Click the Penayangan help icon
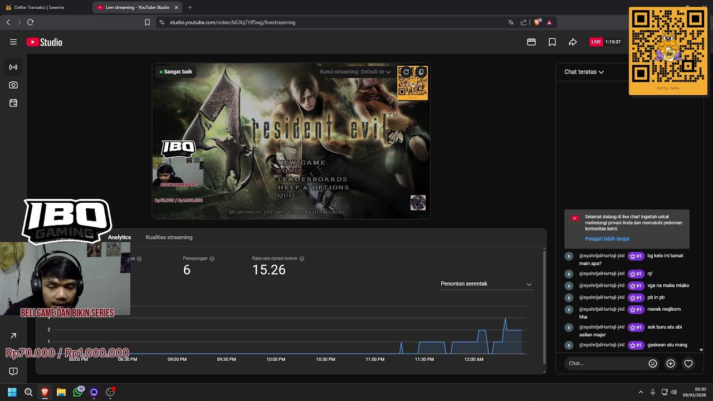 [x=212, y=259]
